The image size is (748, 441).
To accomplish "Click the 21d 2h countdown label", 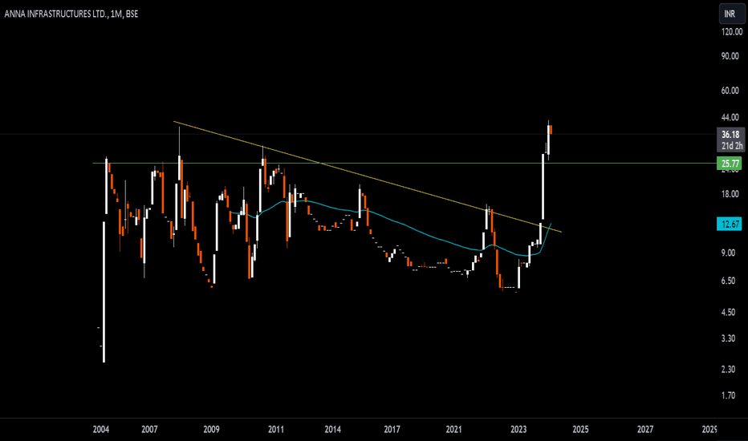I will (x=732, y=146).
